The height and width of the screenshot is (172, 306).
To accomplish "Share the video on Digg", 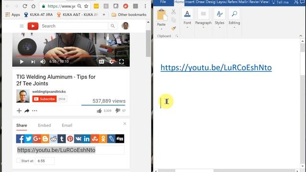I will pos(120,139).
